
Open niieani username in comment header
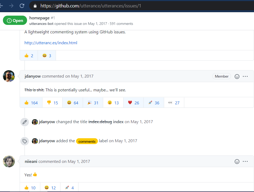tap(31, 162)
